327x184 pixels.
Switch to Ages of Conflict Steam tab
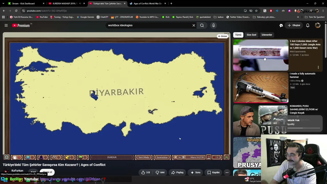pyautogui.click(x=148, y=4)
